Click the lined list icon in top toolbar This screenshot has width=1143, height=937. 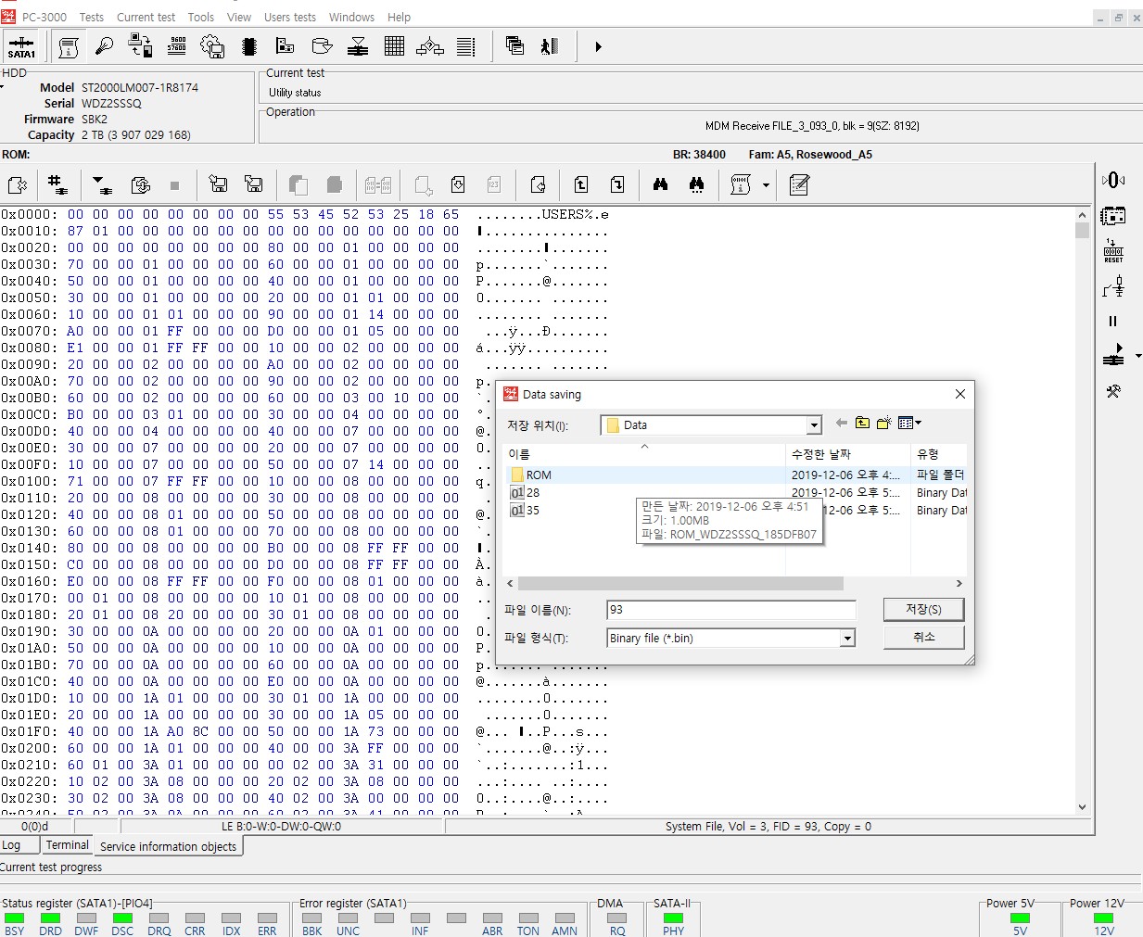pos(466,46)
